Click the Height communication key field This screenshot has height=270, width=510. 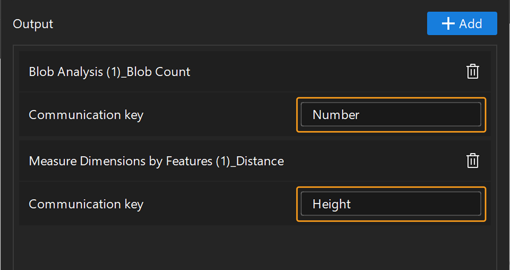(390, 204)
